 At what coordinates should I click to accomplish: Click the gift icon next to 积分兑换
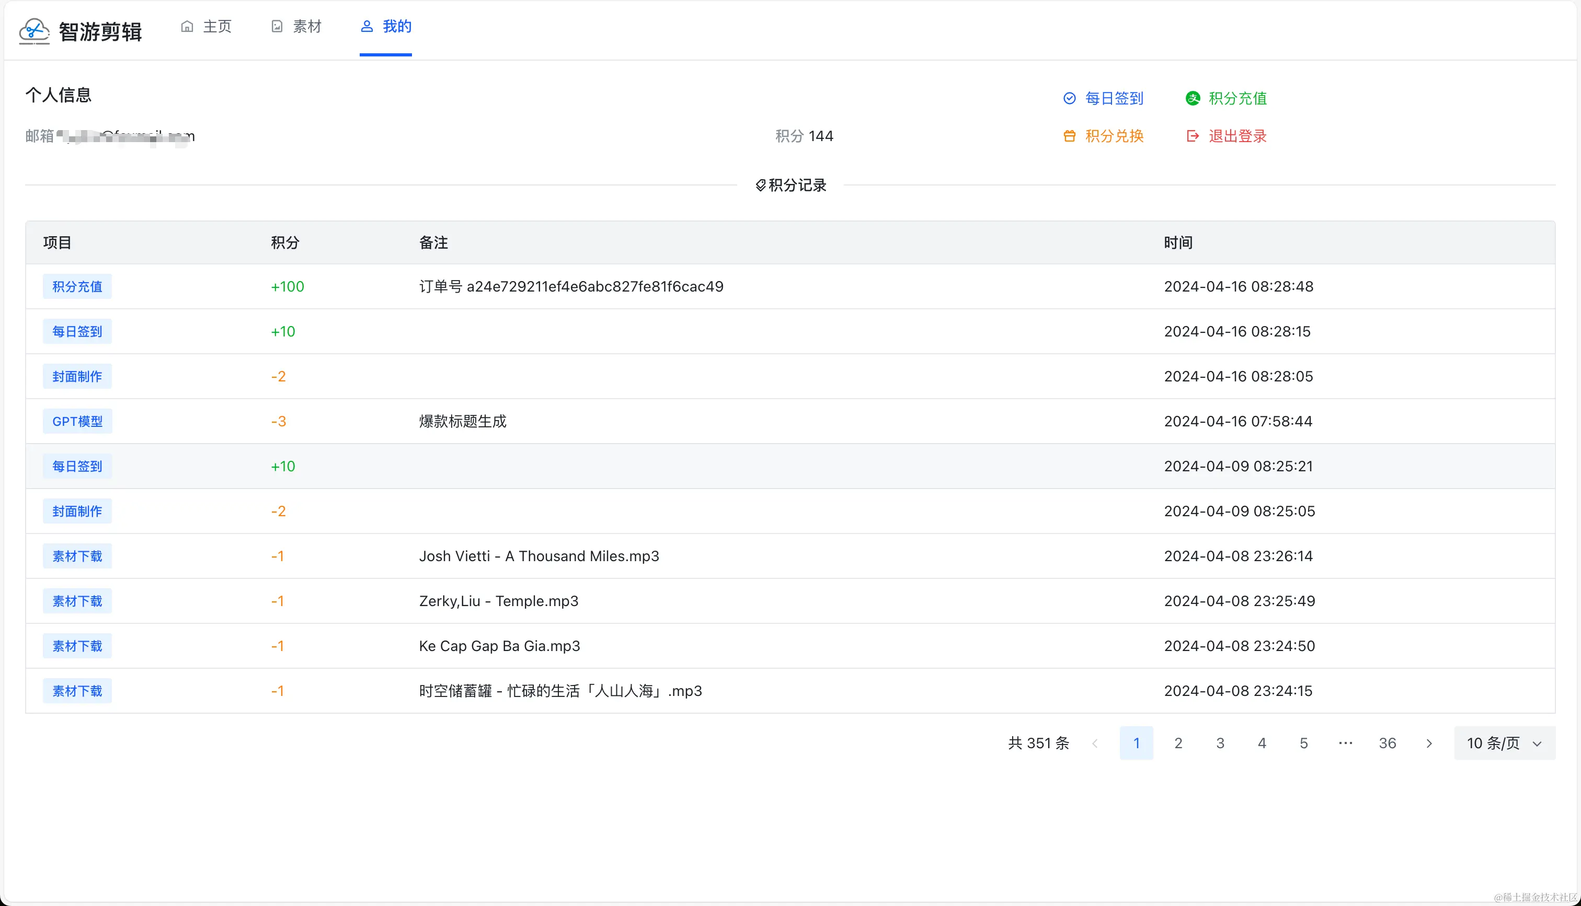[x=1069, y=136]
